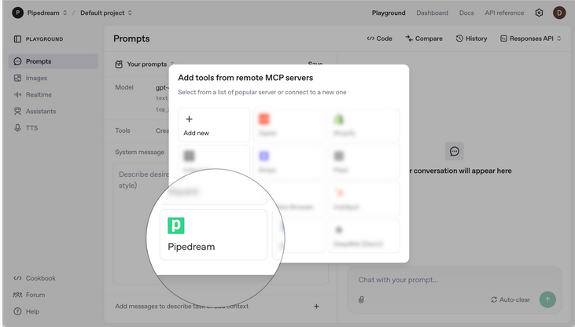Click the History clock icon

tap(459, 39)
